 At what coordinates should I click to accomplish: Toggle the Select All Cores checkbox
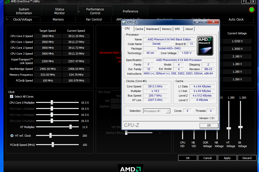(12, 97)
